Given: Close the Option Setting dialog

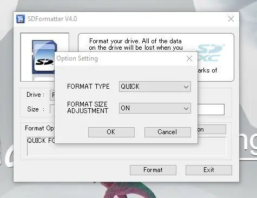Looking at the screenshot, I should 189,58.
